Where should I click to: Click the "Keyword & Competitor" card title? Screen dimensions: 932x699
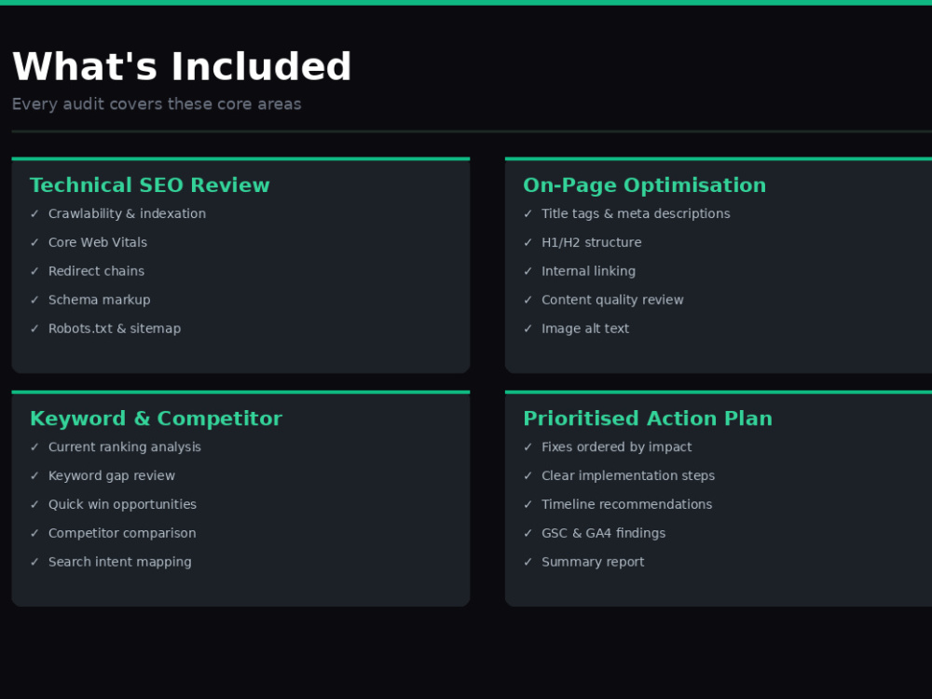pos(156,418)
